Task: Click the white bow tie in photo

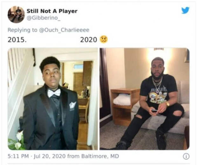Action: (x=54, y=93)
